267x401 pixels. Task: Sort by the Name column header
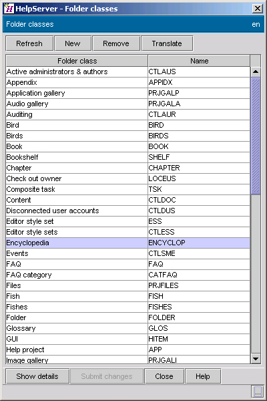click(199, 61)
